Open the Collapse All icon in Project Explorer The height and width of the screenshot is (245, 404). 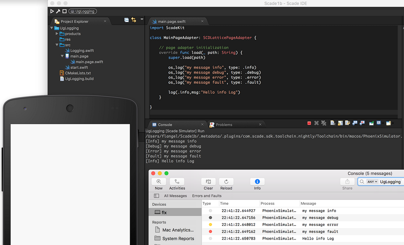click(126, 20)
